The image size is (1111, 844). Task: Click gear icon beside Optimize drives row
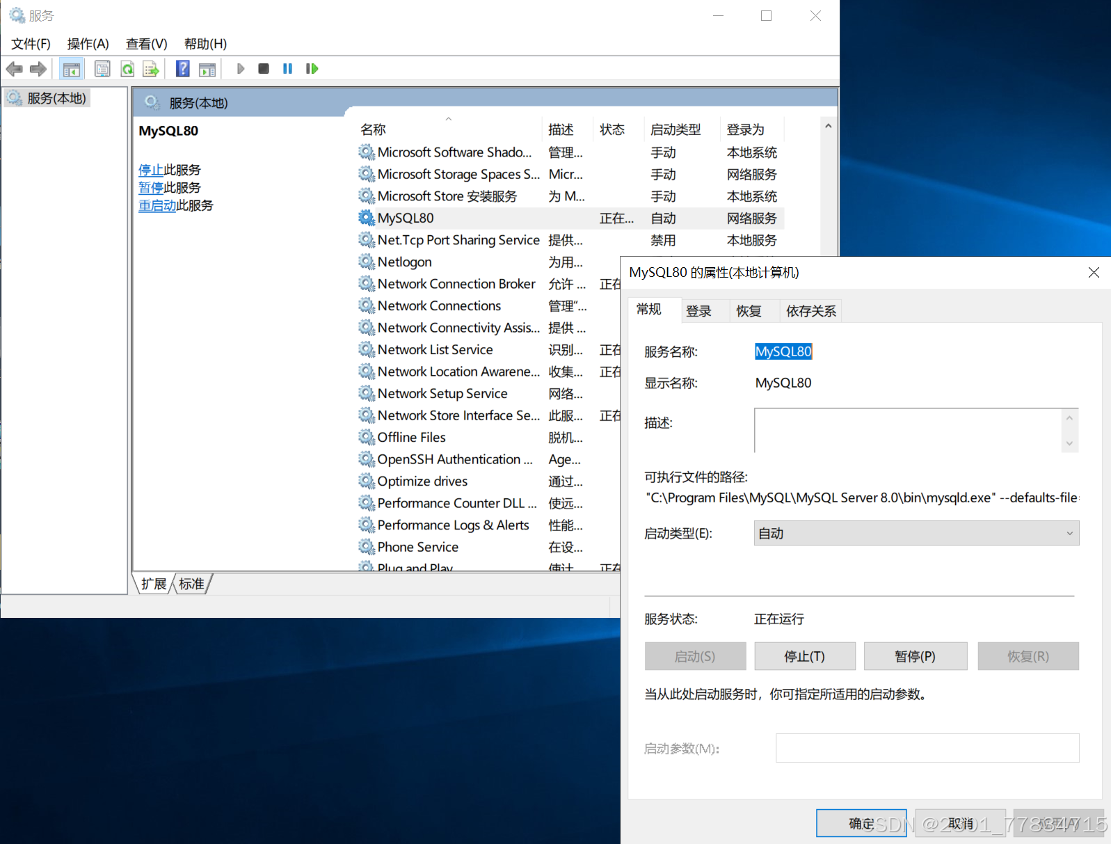point(367,481)
